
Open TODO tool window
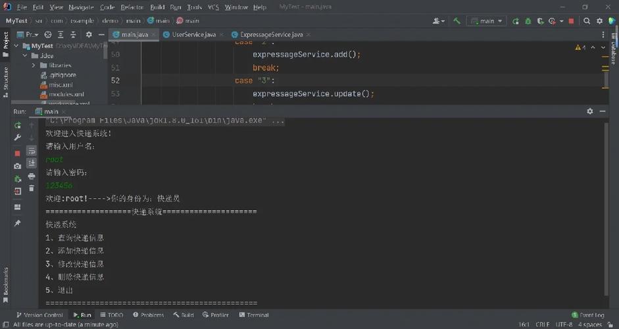(112, 315)
